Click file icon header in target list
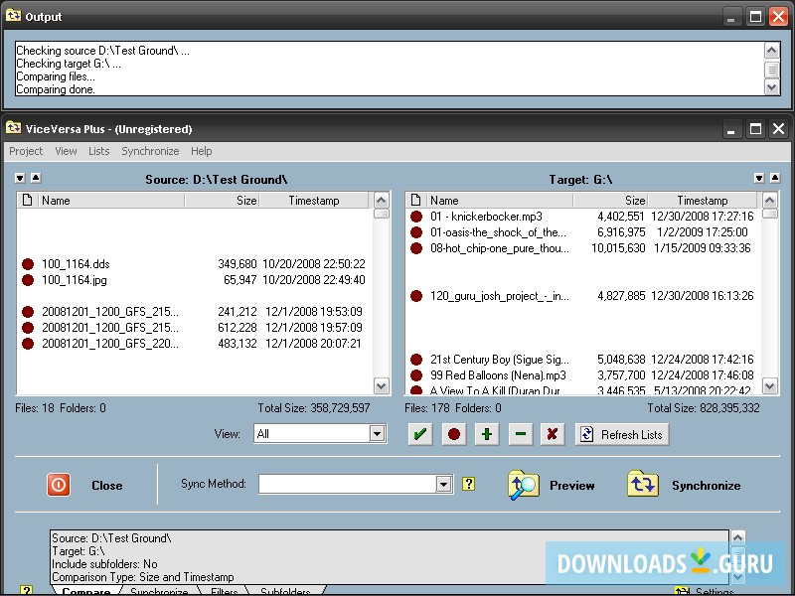Viewport: 795px width, 596px height. coord(415,201)
